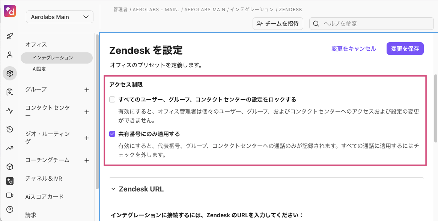Screen dimensions: 438x221
Task: Open the video camera icon in sidebar
Action: click(x=10, y=196)
